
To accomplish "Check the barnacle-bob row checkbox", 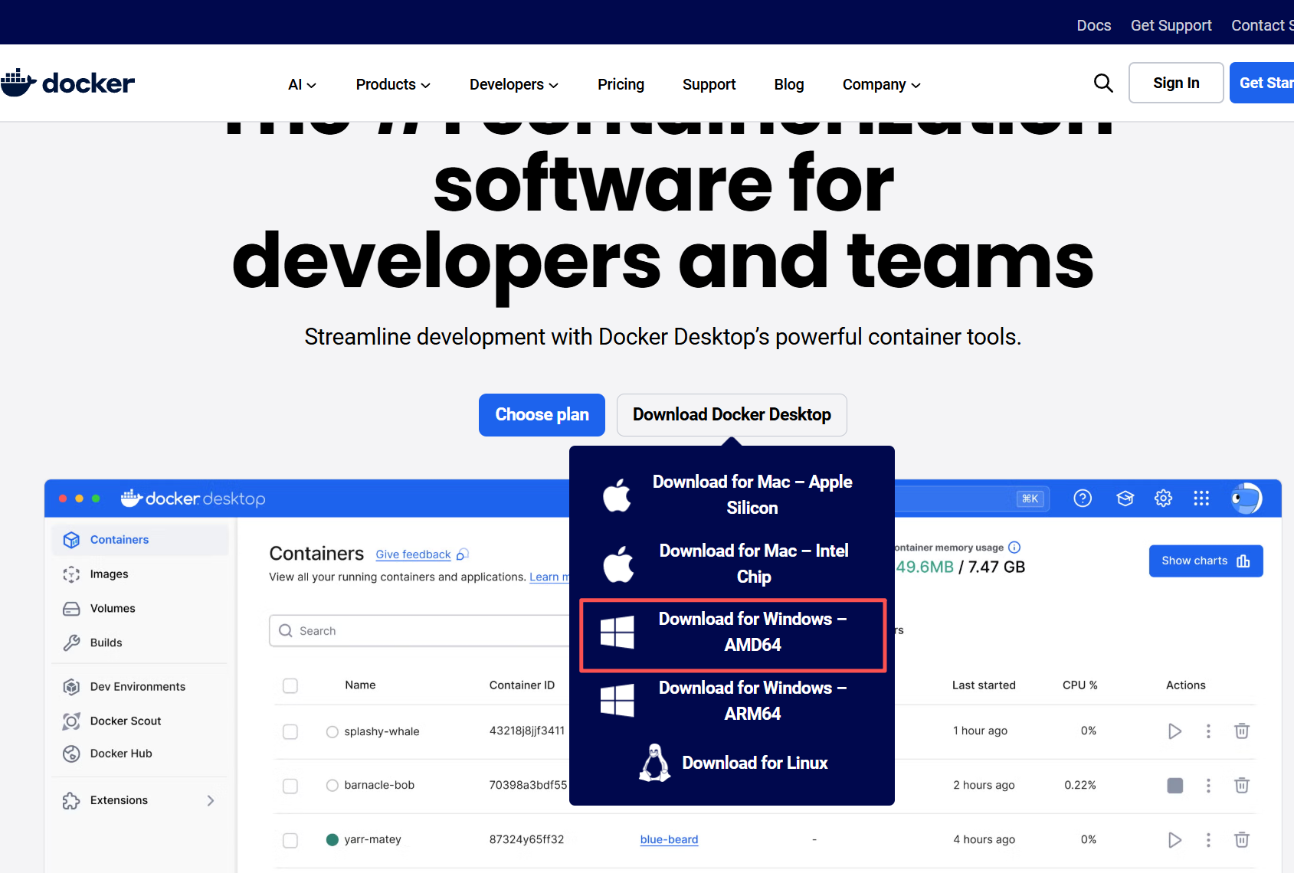I will point(290,786).
